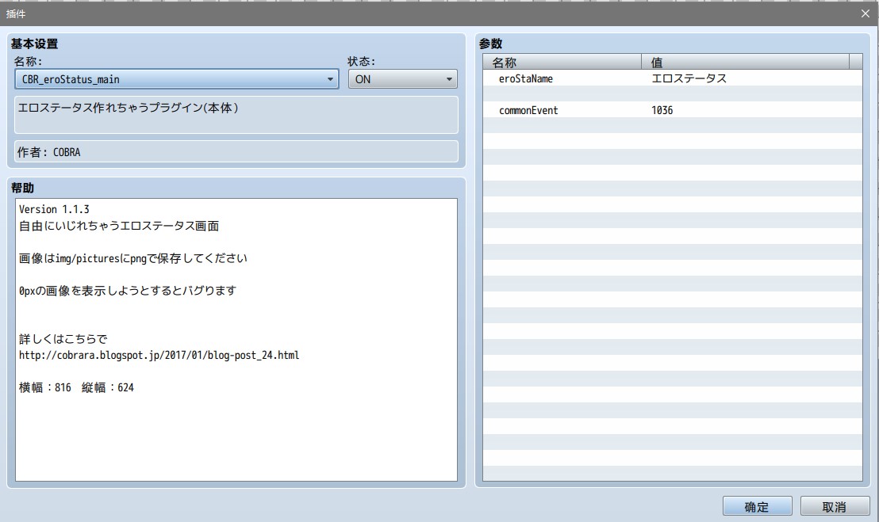Click the help text area
This screenshot has height=522, width=879.
click(236, 340)
